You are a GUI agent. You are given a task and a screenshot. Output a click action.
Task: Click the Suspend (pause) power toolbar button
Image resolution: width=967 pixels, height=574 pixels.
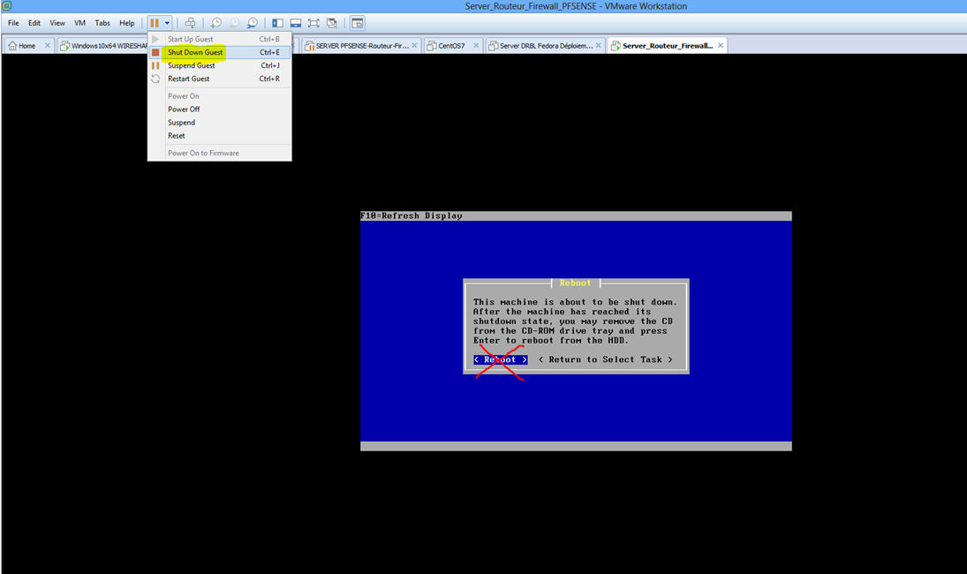155,23
